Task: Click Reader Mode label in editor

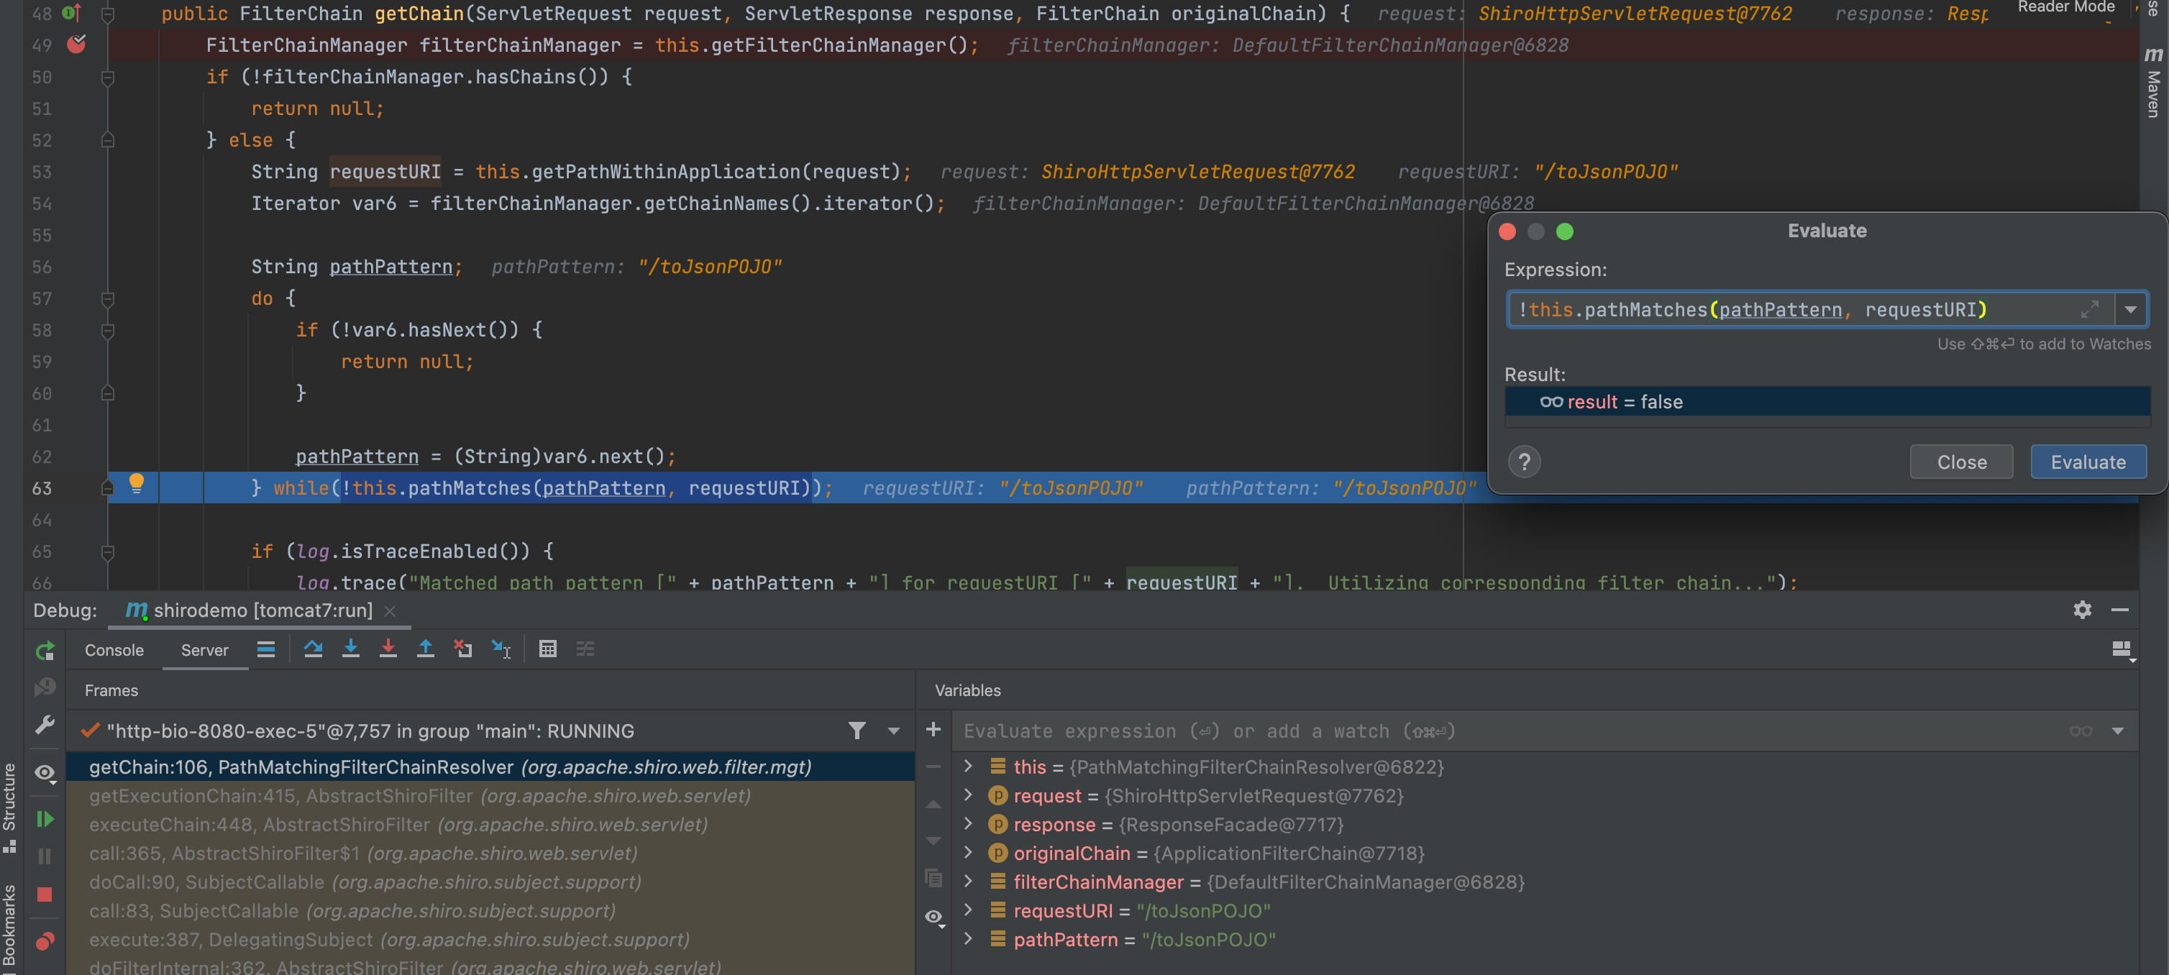Action: 2065,8
